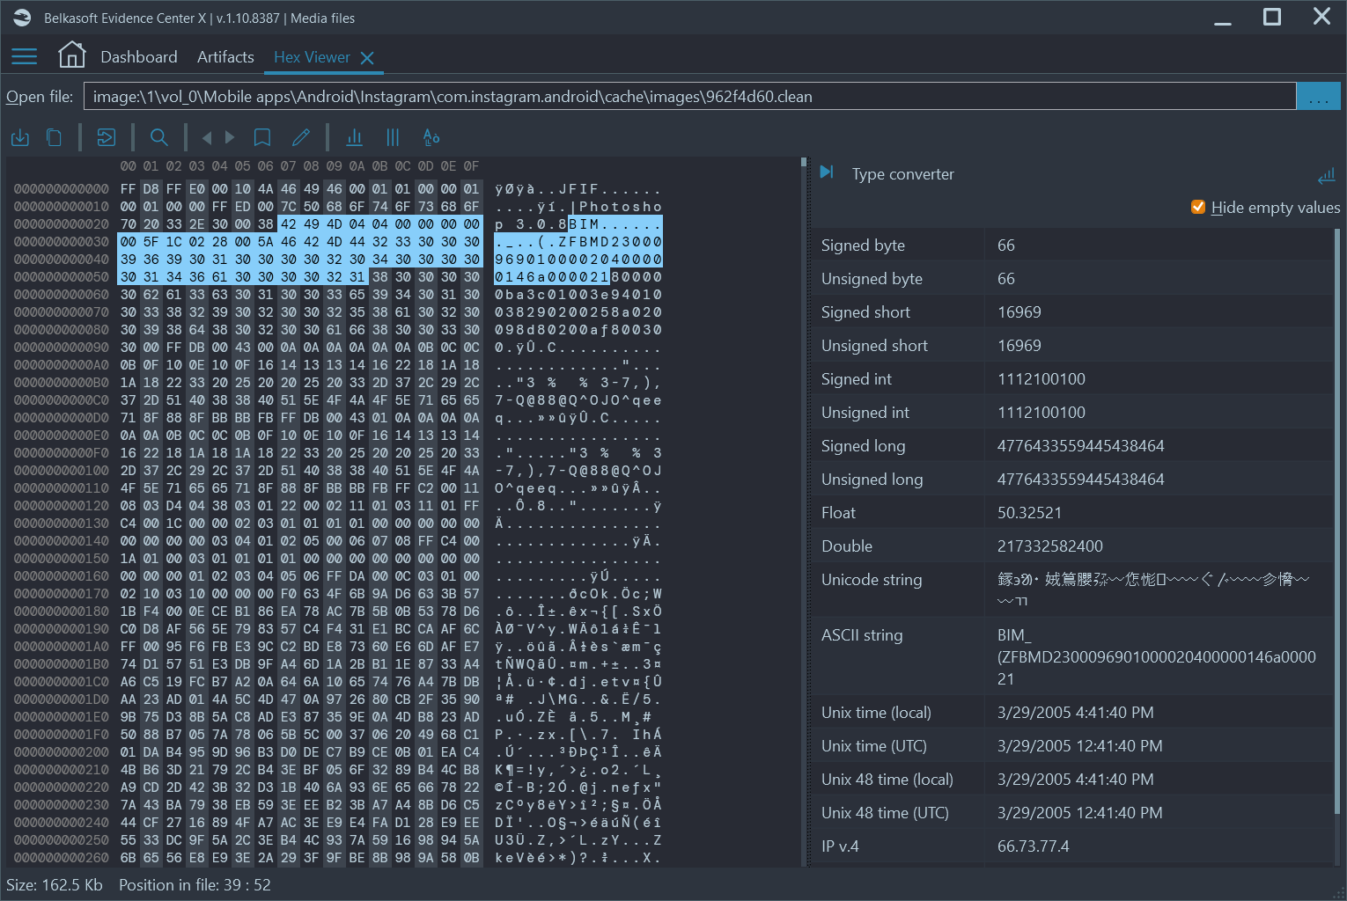Close the Hex Viewer tab
The width and height of the screenshot is (1347, 901).
[367, 58]
